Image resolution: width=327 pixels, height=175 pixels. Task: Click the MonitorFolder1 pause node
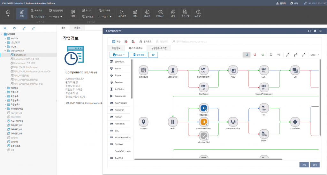tap(204, 122)
